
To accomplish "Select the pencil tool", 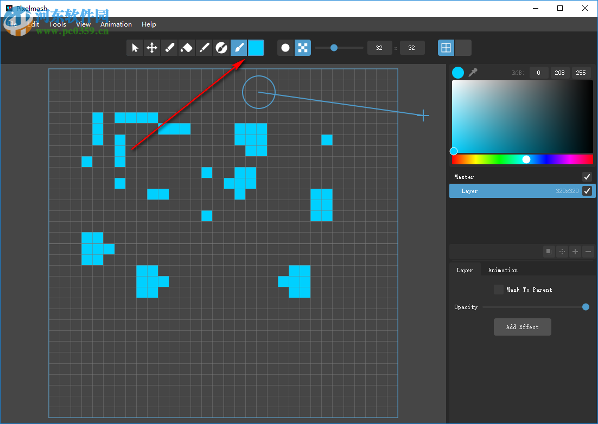I will point(169,48).
